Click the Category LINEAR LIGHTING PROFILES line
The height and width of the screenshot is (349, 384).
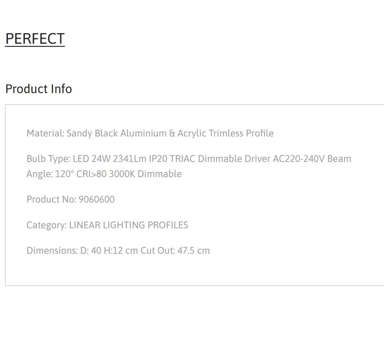pyautogui.click(x=107, y=225)
